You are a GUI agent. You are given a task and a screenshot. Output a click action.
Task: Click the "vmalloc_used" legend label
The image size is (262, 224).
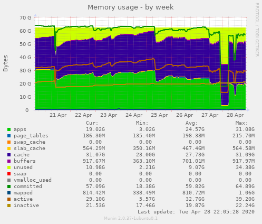[33, 180]
